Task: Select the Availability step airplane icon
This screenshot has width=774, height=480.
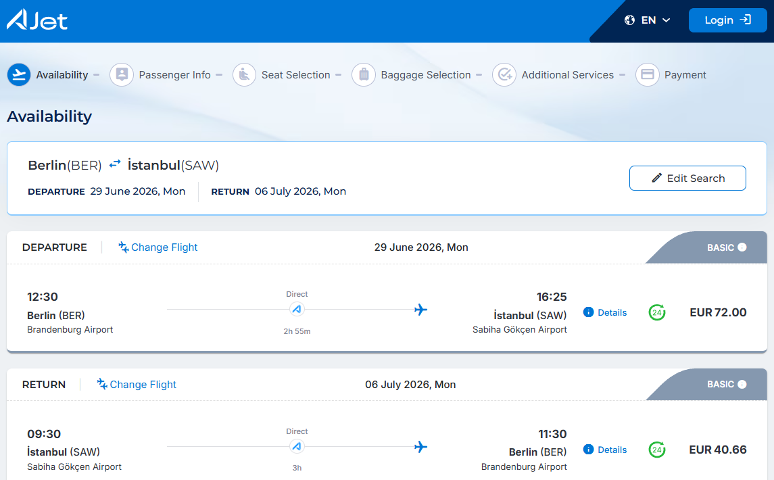Action: click(x=19, y=74)
